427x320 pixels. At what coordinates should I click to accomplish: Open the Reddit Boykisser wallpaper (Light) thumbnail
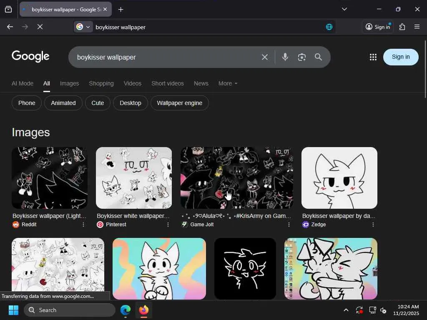[x=50, y=178]
